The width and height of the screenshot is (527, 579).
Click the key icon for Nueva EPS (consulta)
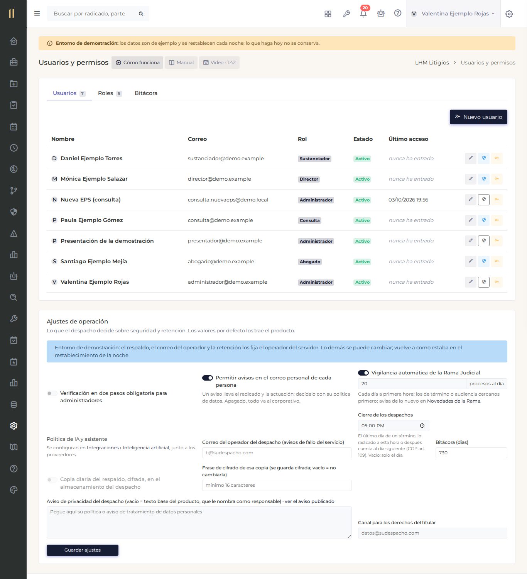point(497,200)
